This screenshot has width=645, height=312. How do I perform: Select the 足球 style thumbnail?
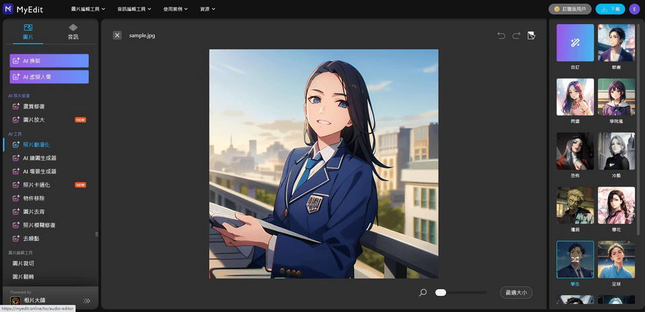click(616, 260)
